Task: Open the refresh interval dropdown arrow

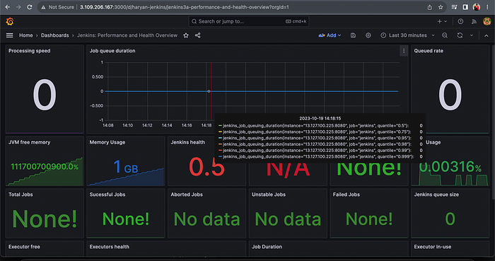Action: pos(472,35)
